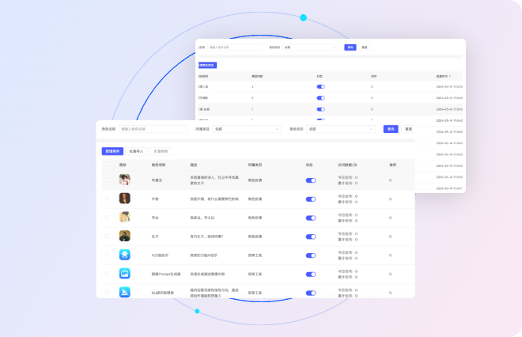Click the AI万能助手 robot icon
522x337 pixels.
[x=124, y=254]
